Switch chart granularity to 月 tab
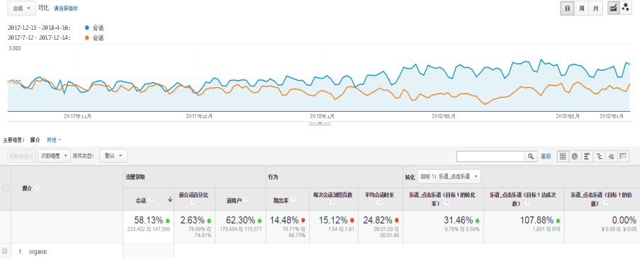Image resolution: width=640 pixels, height=259 pixels. tap(595, 8)
